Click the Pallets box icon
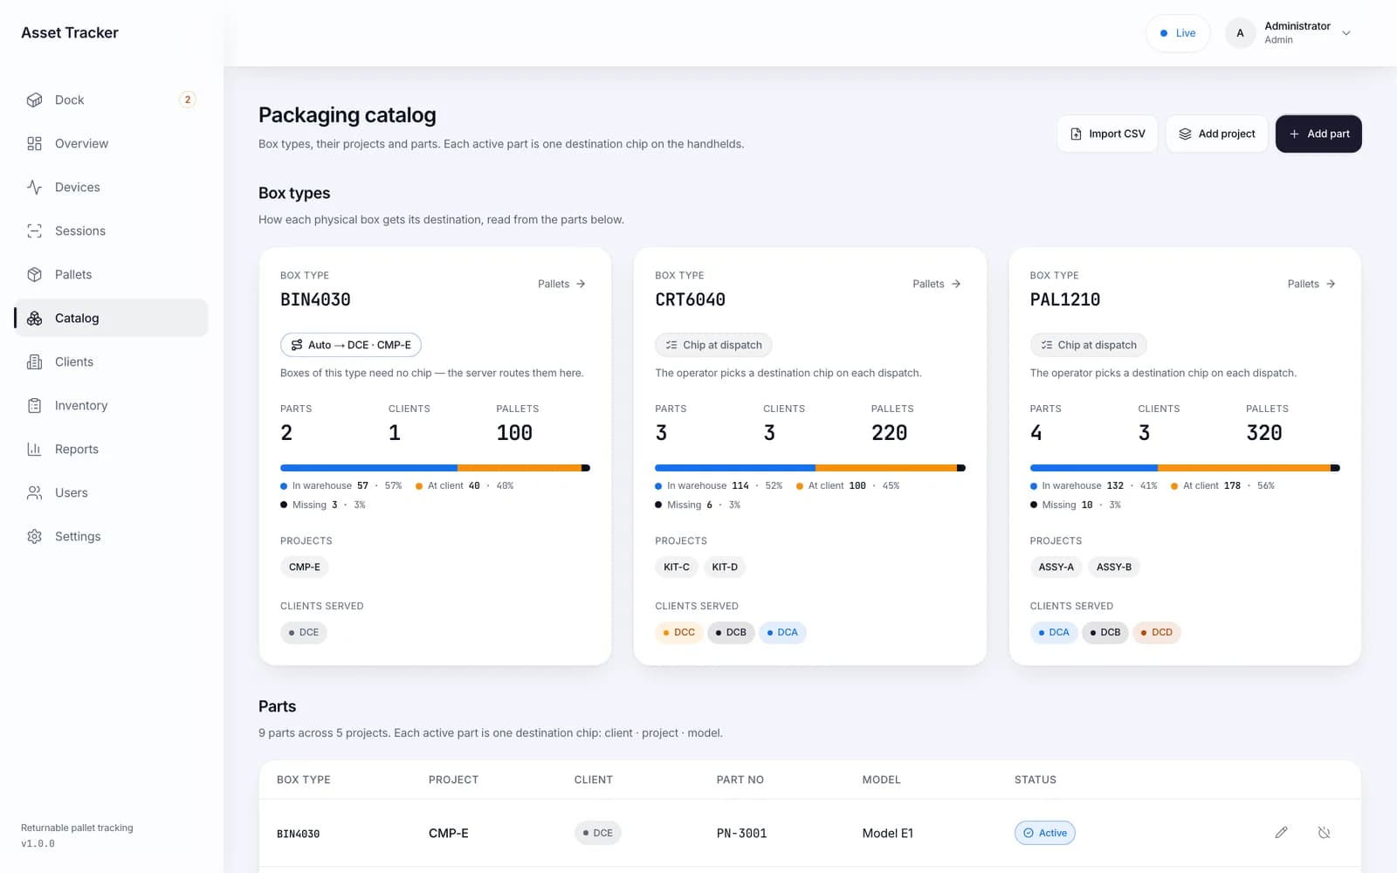Image resolution: width=1397 pixels, height=873 pixels. 34,274
